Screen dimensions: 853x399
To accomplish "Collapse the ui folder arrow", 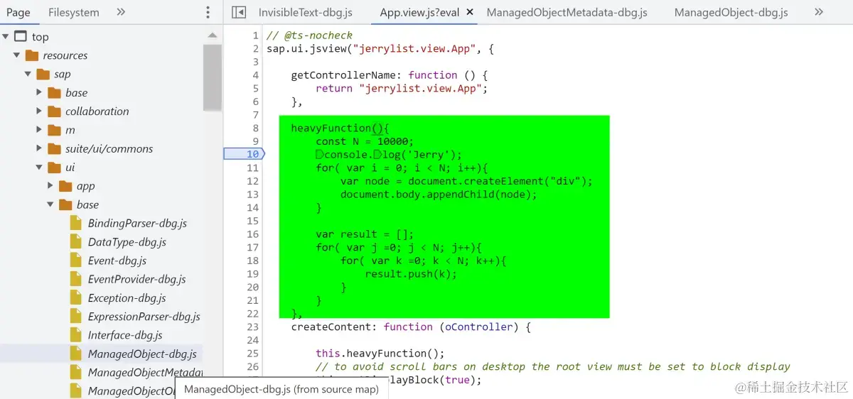I will pyautogui.click(x=40, y=168).
